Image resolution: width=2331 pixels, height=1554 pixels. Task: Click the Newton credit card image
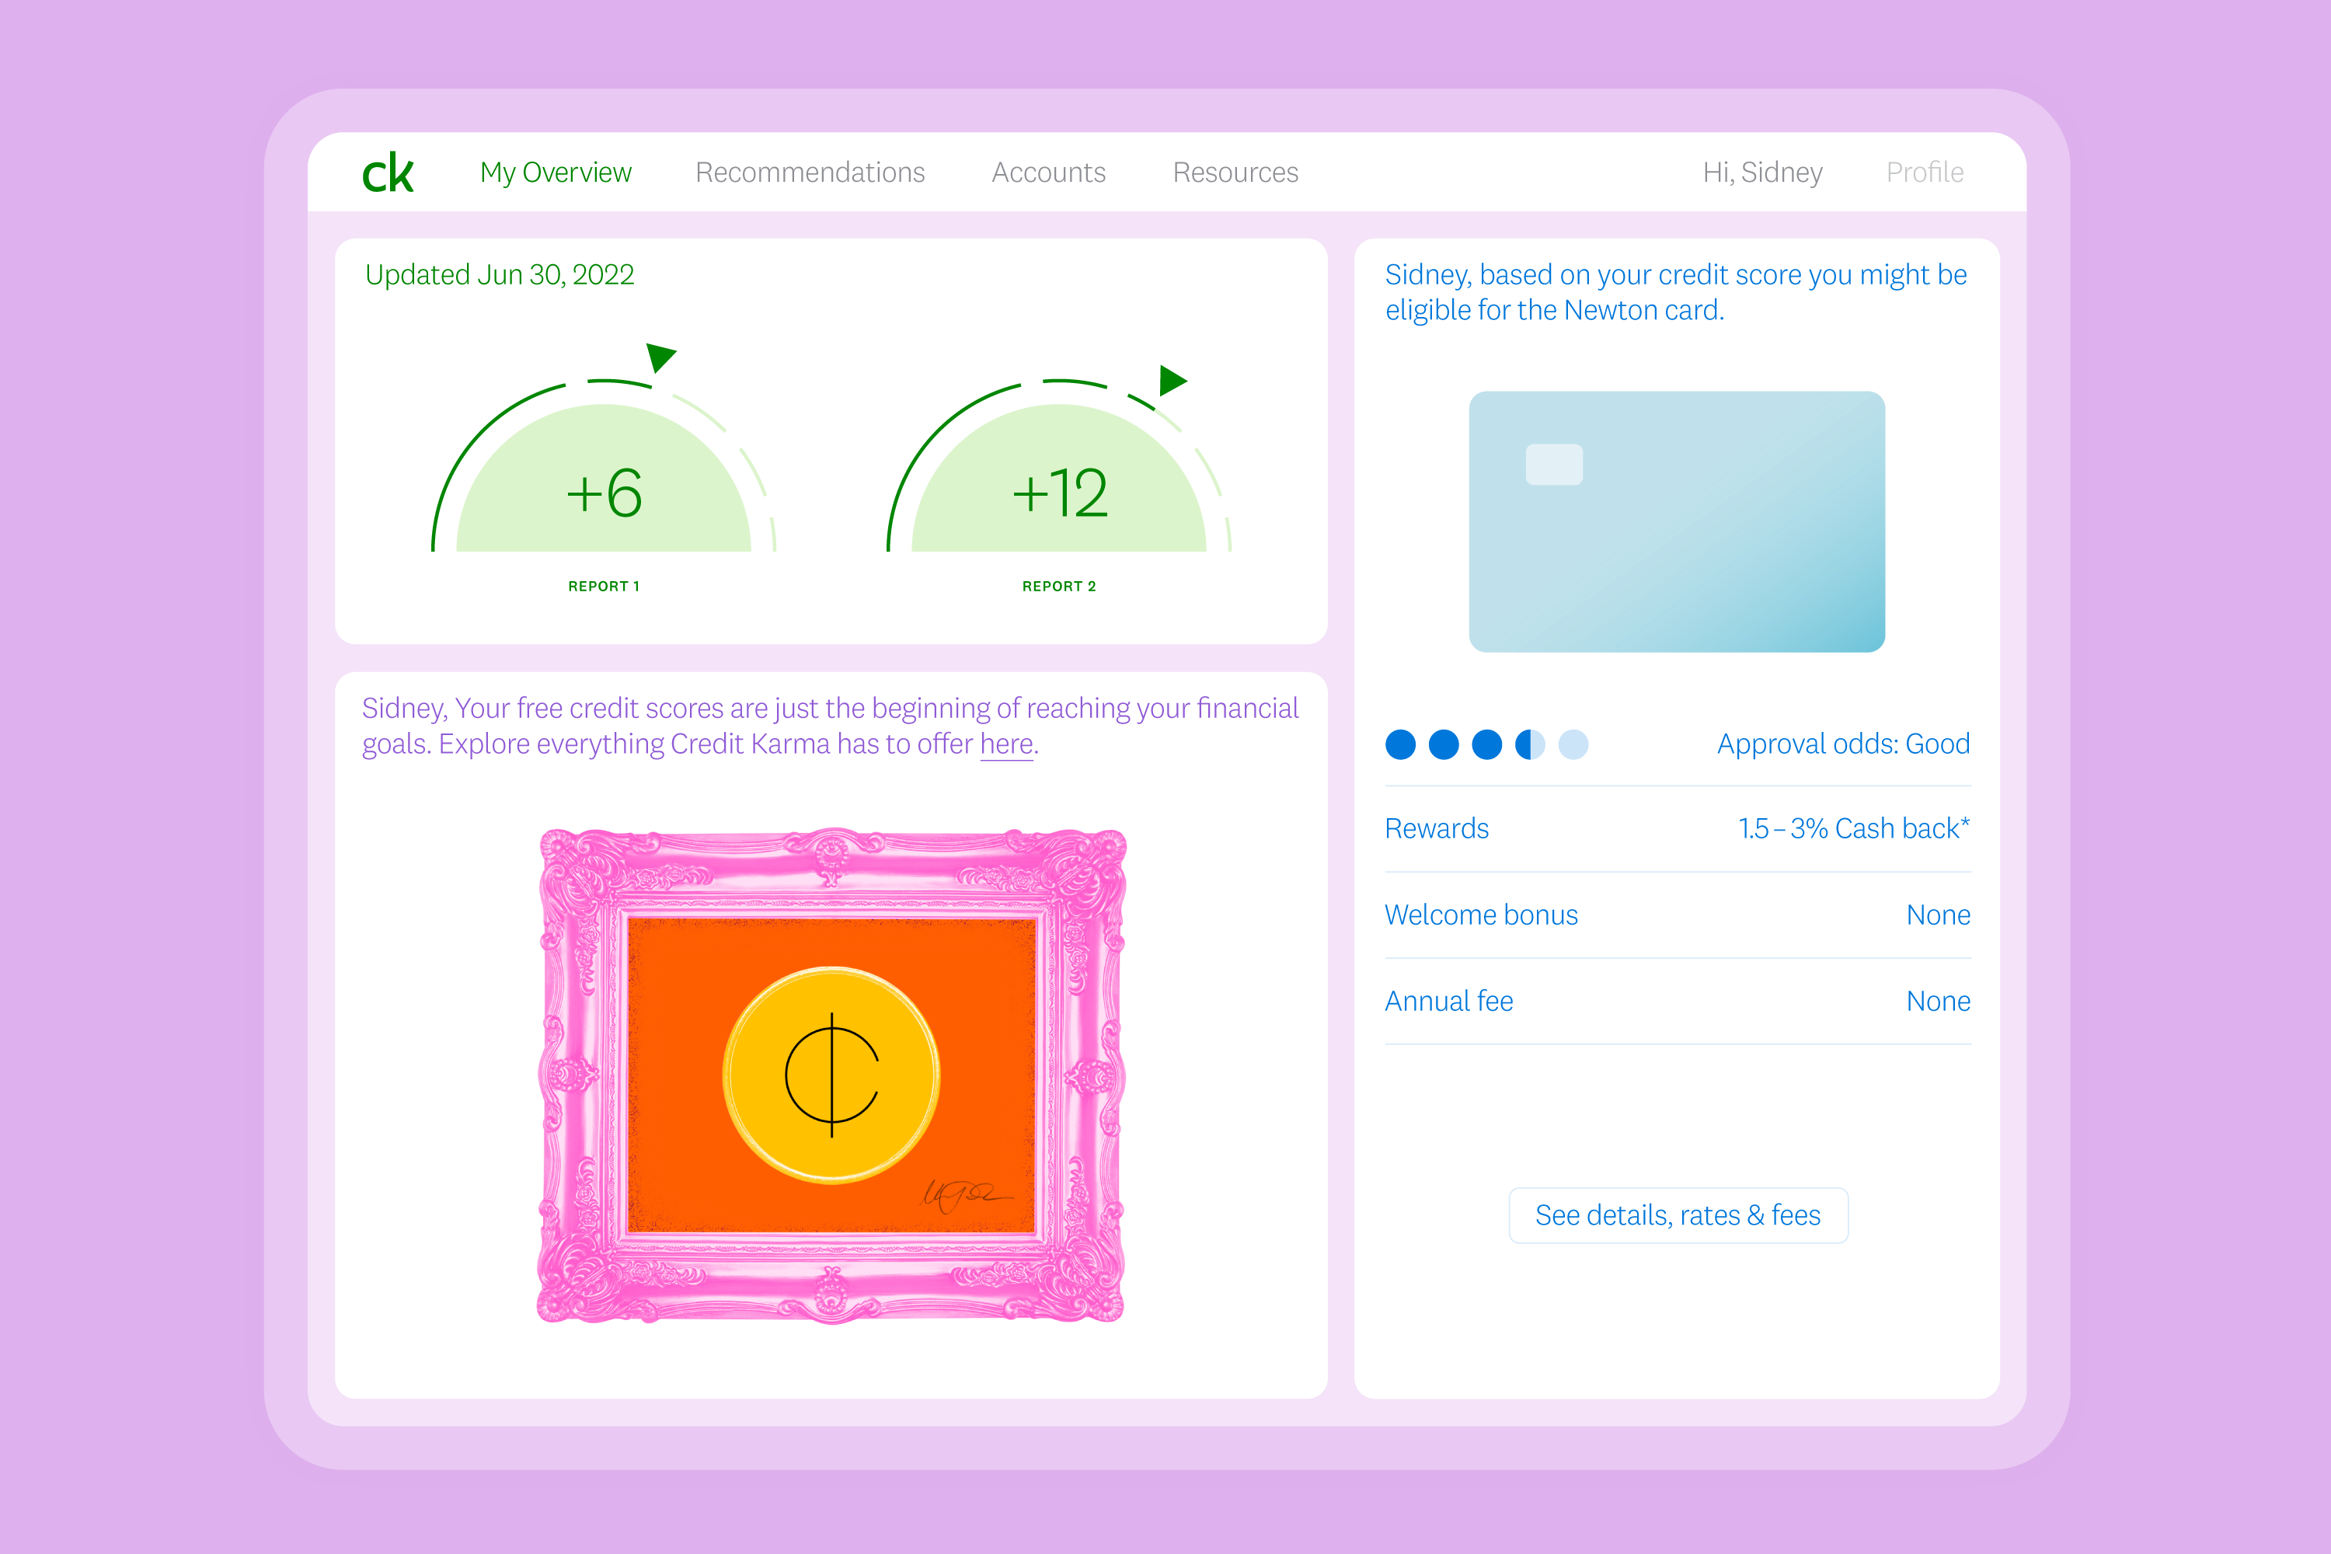1677,521
